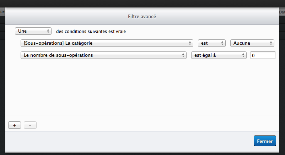
Task: Click the "Filtre avancé" title bar
Action: click(x=142, y=16)
